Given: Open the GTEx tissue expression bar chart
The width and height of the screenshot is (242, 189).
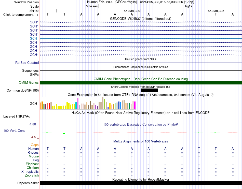Looking at the screenshot, I should point(88,103).
